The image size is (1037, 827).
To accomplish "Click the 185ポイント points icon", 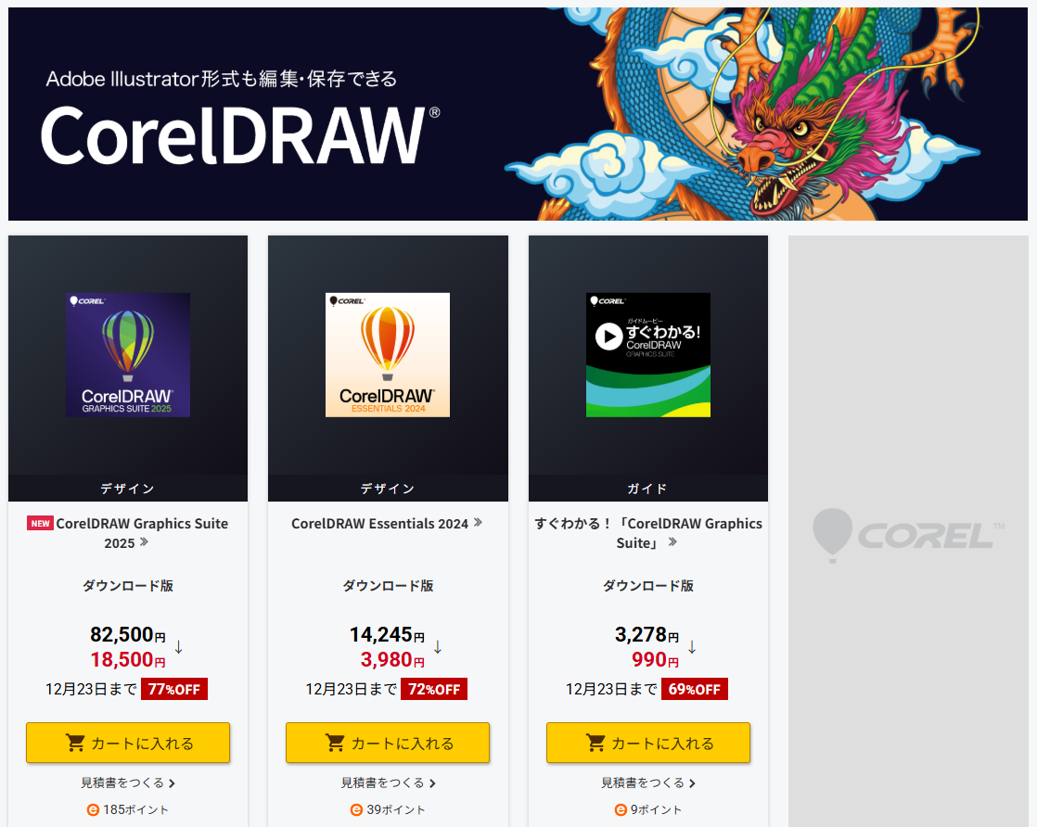I will pos(94,809).
